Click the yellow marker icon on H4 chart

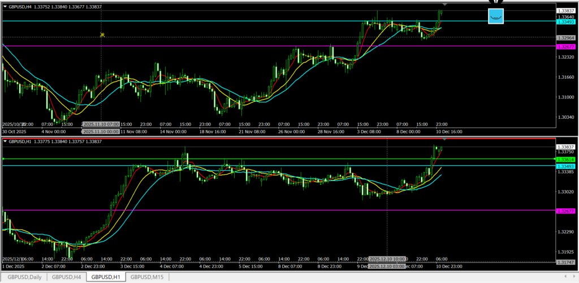click(102, 35)
